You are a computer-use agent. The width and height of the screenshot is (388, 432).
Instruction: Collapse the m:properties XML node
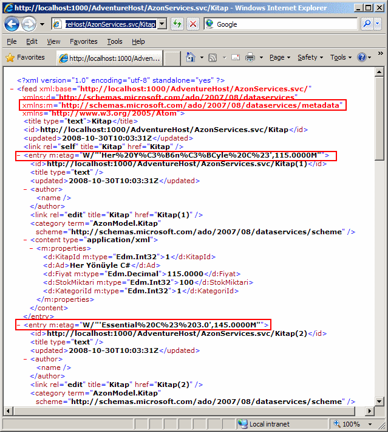coord(32,248)
